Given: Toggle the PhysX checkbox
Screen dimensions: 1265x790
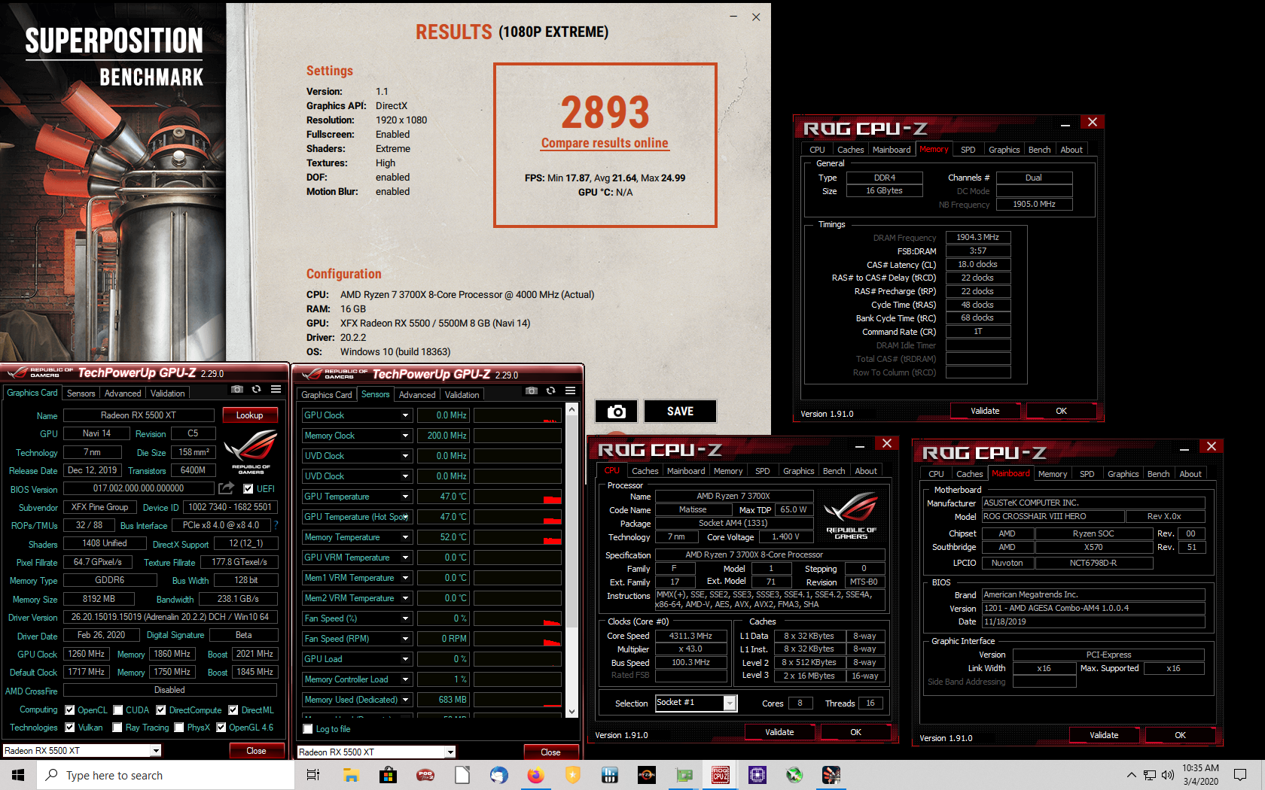Looking at the screenshot, I should [x=179, y=728].
